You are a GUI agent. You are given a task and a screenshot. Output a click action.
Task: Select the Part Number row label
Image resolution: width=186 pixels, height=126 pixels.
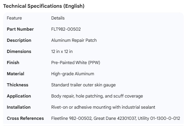pyautogui.click(x=20, y=29)
